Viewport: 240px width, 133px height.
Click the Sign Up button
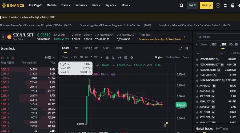(x=206, y=6)
